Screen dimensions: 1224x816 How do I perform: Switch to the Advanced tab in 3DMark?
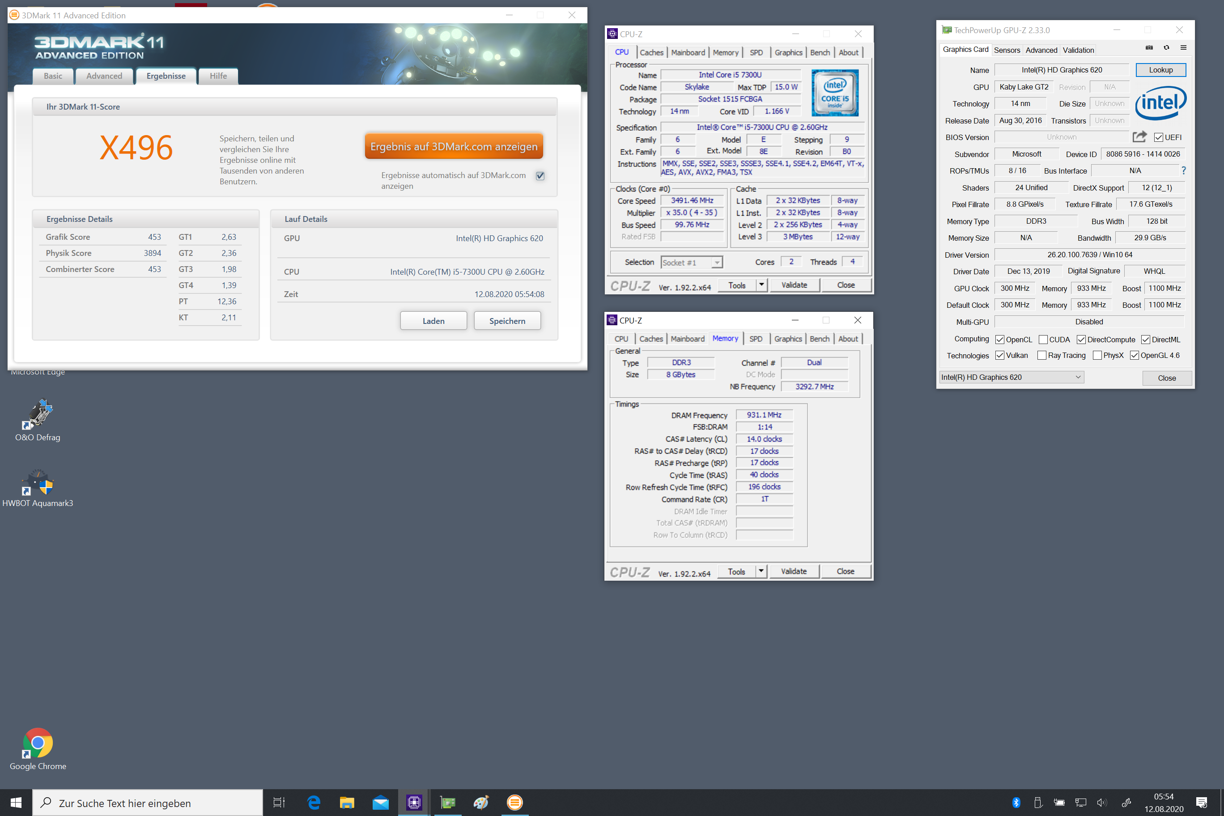[x=104, y=76]
